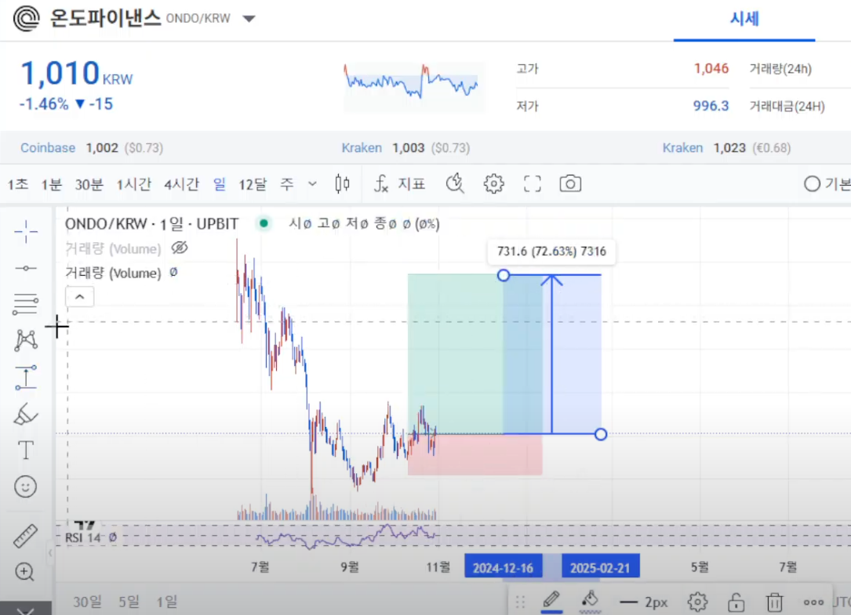Collapse the indicator legend arrow
Image resolution: width=851 pixels, height=615 pixels.
80,297
